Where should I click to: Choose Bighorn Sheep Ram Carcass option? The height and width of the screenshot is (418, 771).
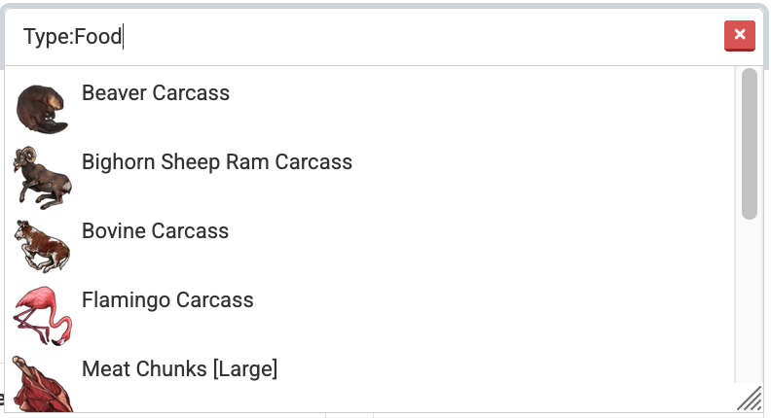click(x=217, y=162)
